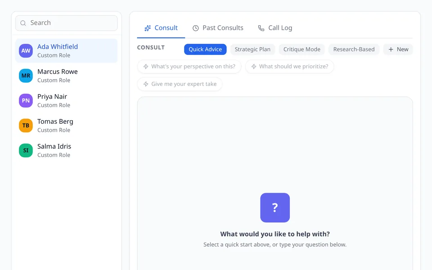
Task: Click the bolt icon on perspective prompt
Action: (146, 67)
